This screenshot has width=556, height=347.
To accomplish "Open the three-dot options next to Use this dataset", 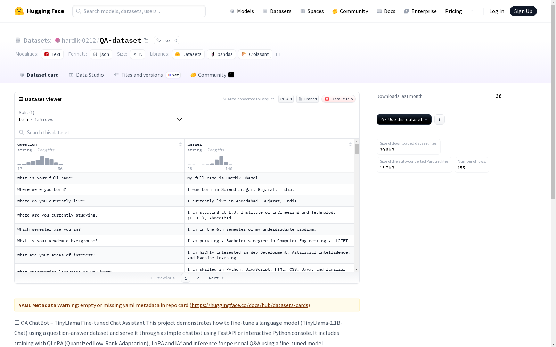I will pos(440,119).
